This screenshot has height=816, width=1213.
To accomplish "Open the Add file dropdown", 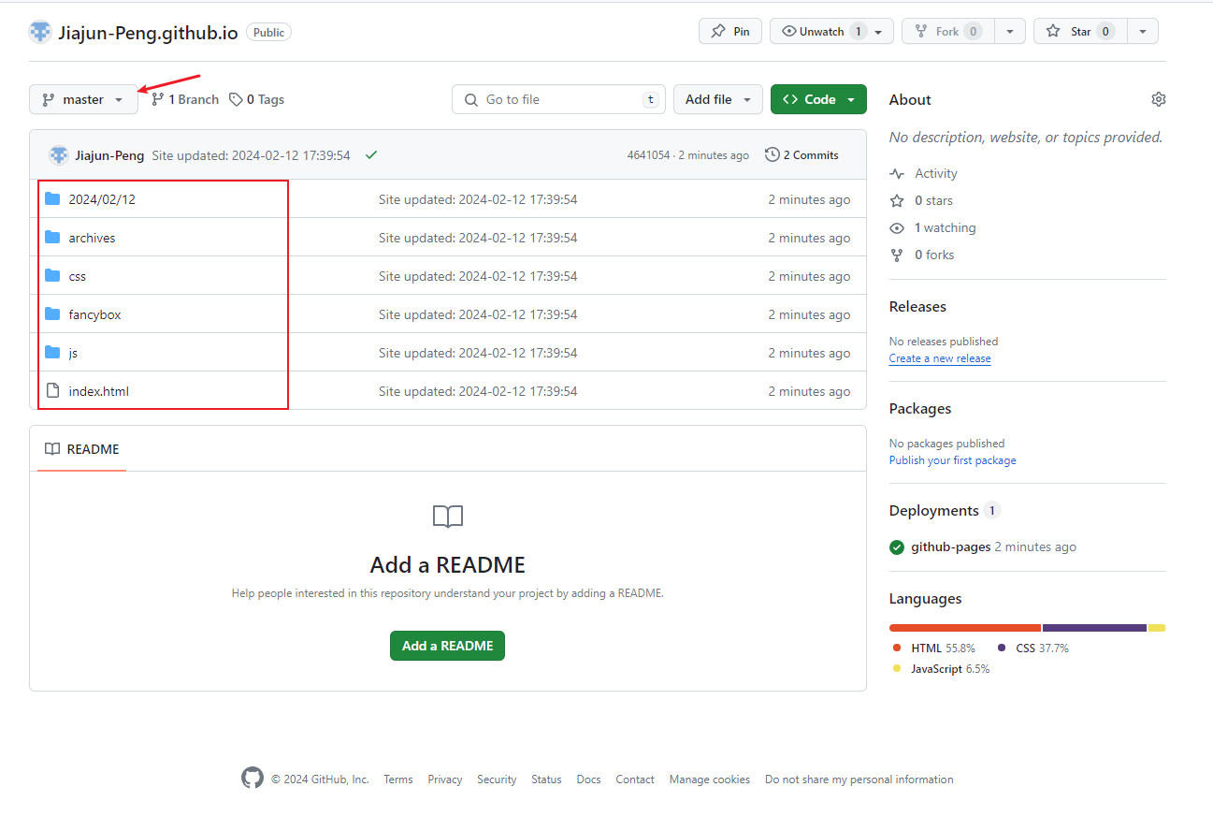I will coord(718,99).
